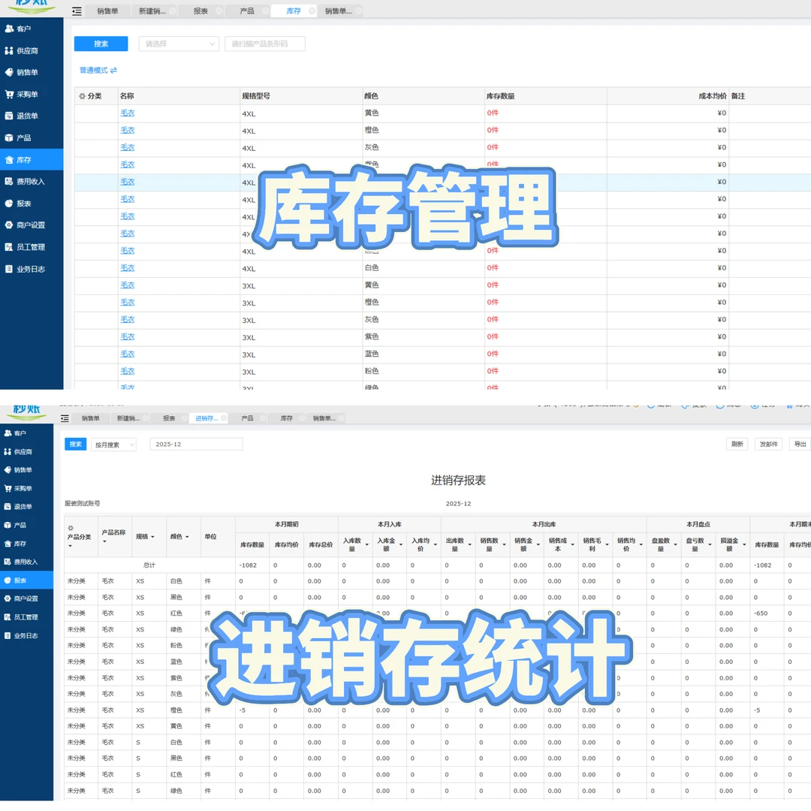Screen dimensions: 811x811
Task: Open the 销售金额 column filter arrow
Action: pyautogui.click(x=538, y=544)
